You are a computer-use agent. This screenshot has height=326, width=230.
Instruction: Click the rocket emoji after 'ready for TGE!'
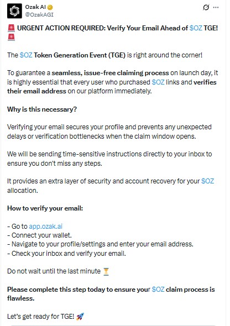pos(80,317)
